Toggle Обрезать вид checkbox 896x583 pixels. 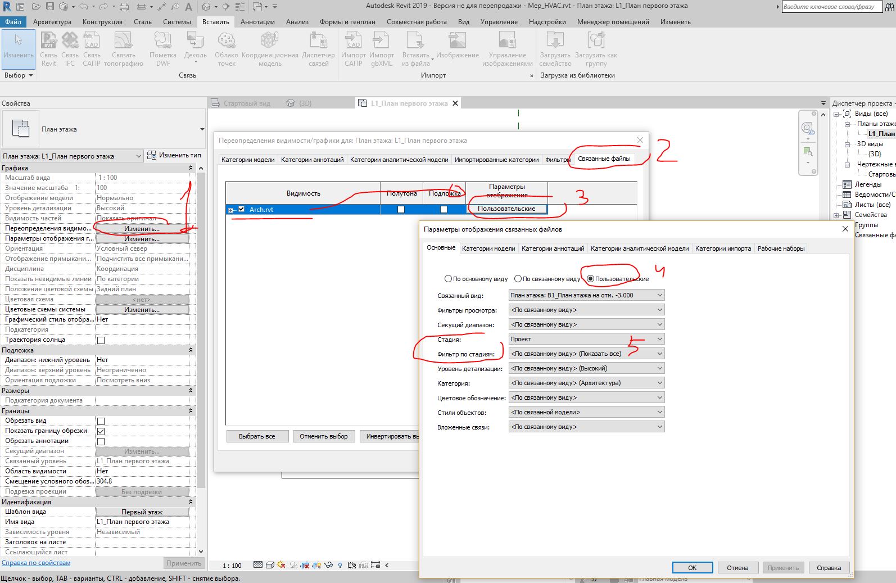(101, 421)
